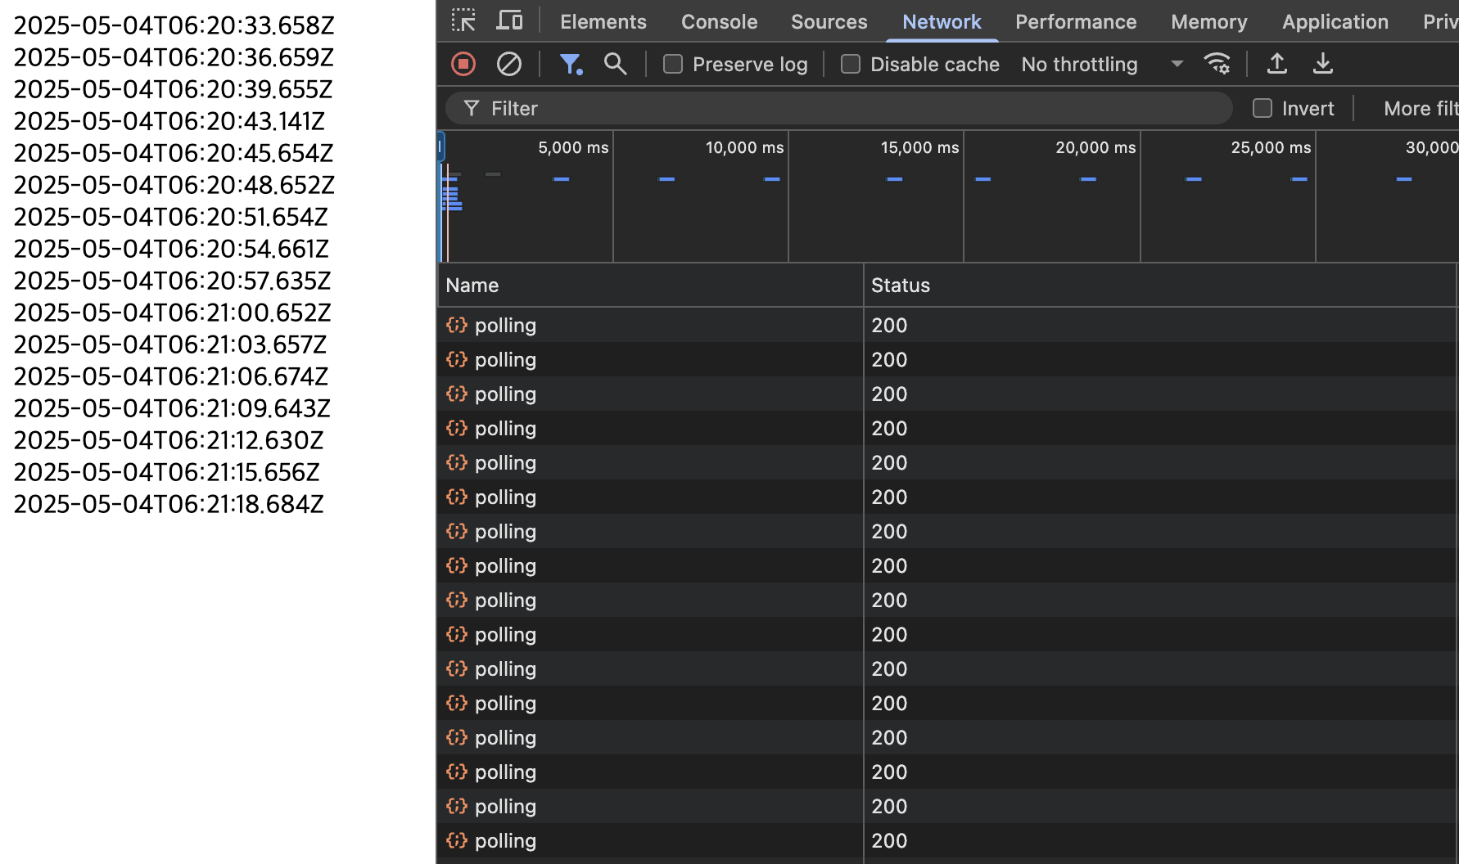Click timestamp 2025-05-04T06:21:00.652Z in page
The height and width of the screenshot is (864, 1459).
point(173,313)
